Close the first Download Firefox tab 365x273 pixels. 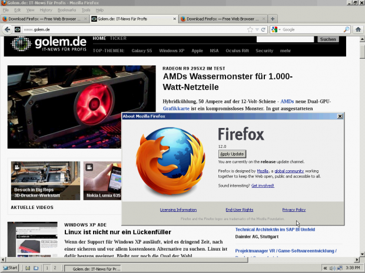[85, 19]
